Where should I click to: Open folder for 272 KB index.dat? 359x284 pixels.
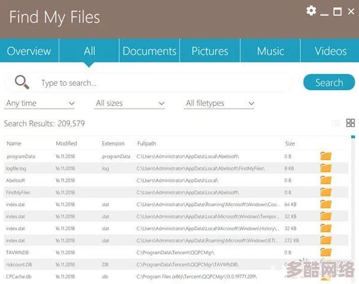[326, 240]
